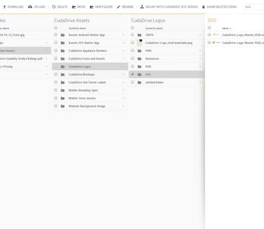Screen dimensions: 264x229
Task: Click folder icon of Mobile-Branding-Spec
Action: click(63, 91)
